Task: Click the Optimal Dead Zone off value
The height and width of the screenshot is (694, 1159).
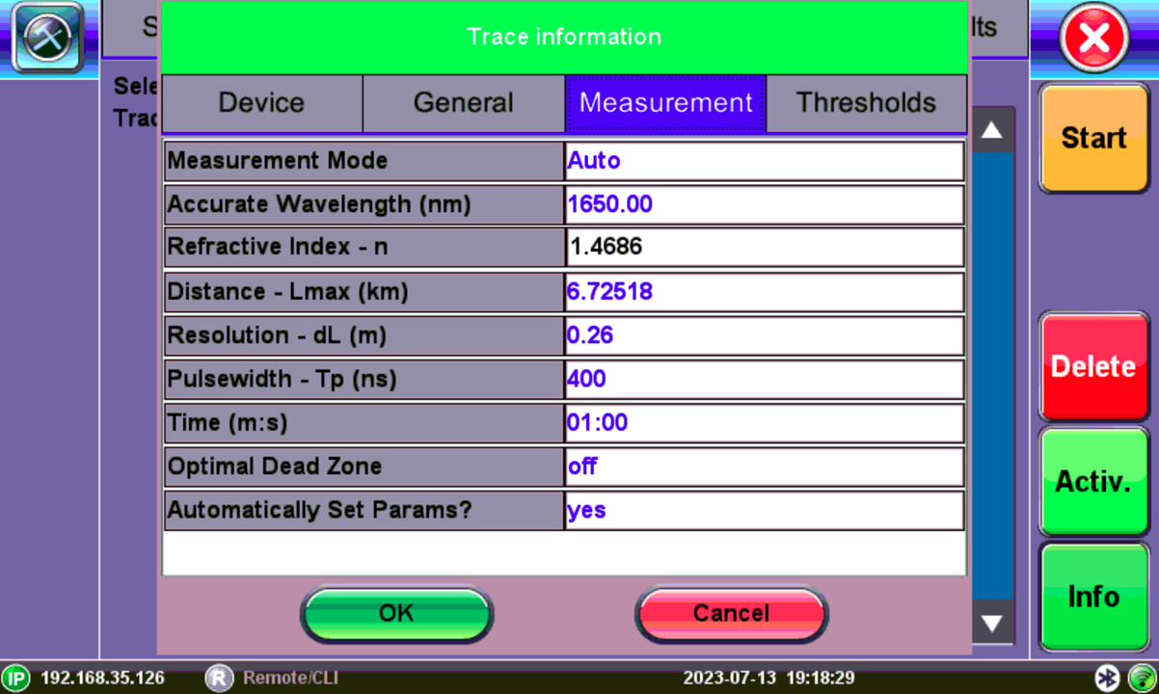Action: click(764, 467)
